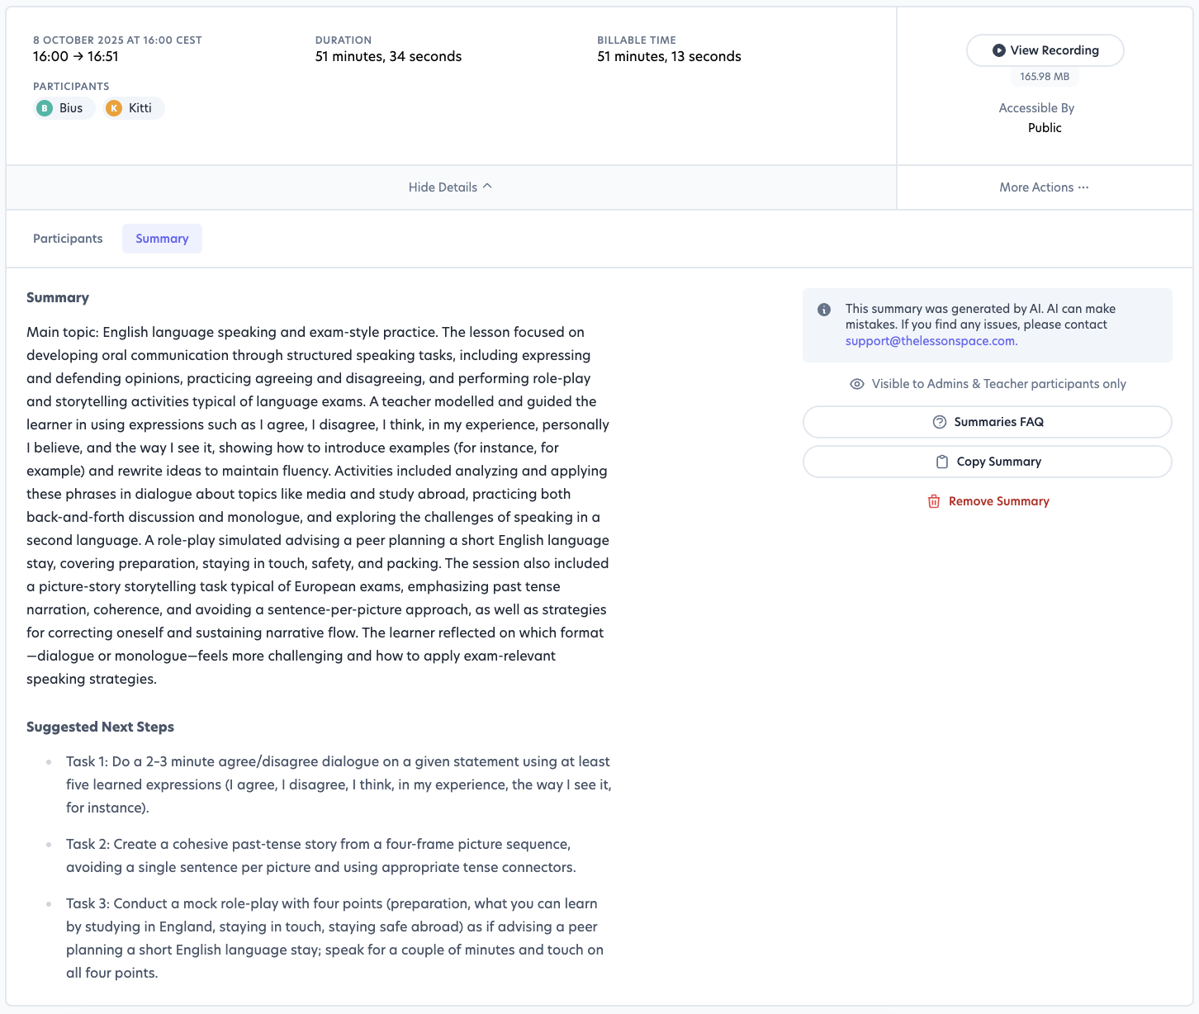Click the 165.98 MB file size label
The height and width of the screenshot is (1014, 1199).
[x=1045, y=77]
